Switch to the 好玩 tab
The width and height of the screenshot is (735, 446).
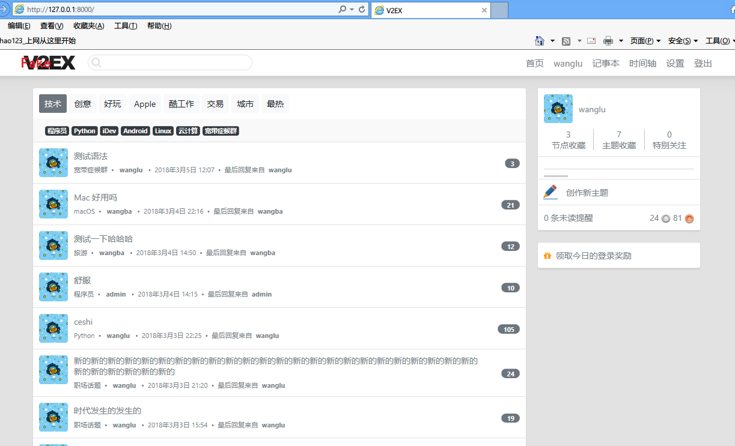[112, 104]
